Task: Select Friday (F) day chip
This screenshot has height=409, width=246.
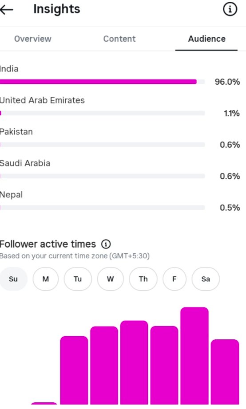Action: click(x=174, y=279)
